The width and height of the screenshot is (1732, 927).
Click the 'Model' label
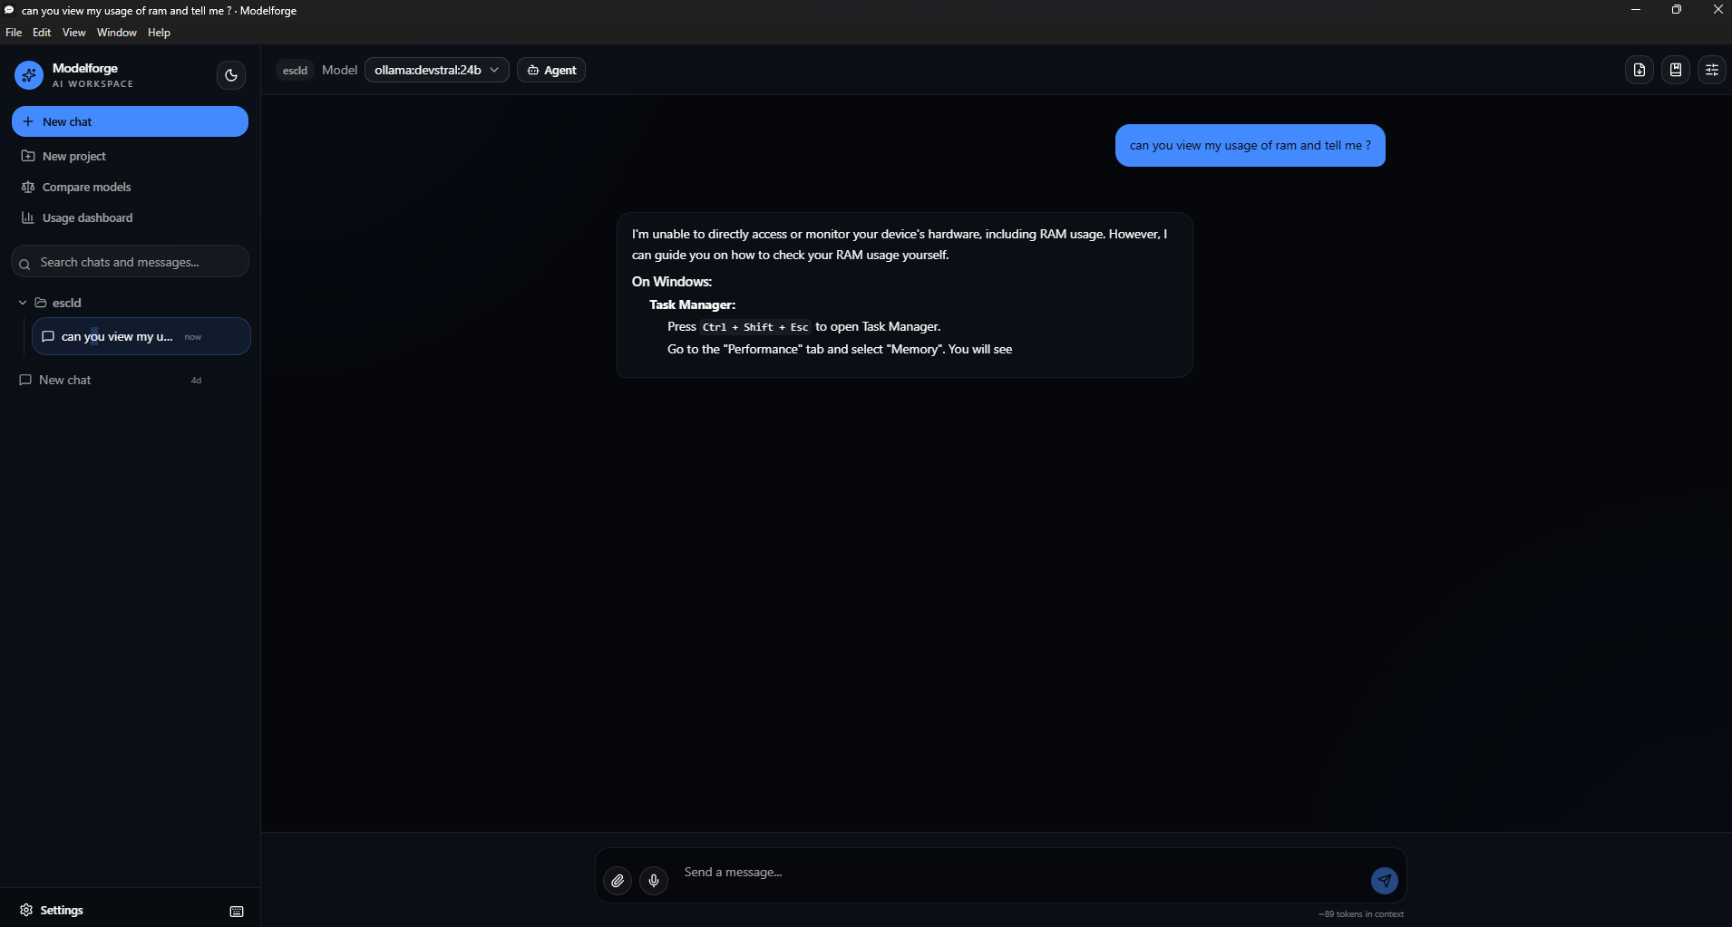[x=339, y=70]
